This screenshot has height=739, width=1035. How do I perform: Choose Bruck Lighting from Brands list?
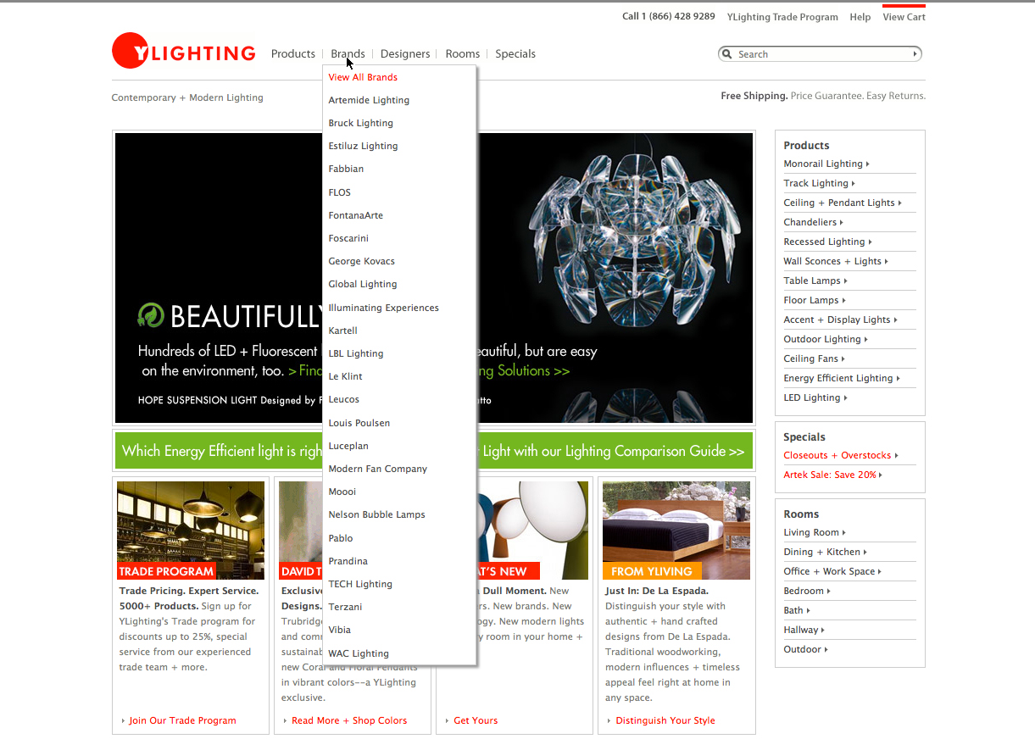(x=361, y=123)
